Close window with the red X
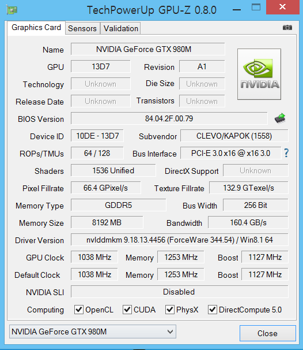 (x=283, y=7)
